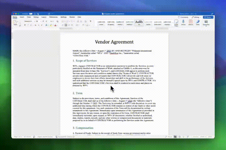Apply yellow text highlight color

click(x=51, y=25)
